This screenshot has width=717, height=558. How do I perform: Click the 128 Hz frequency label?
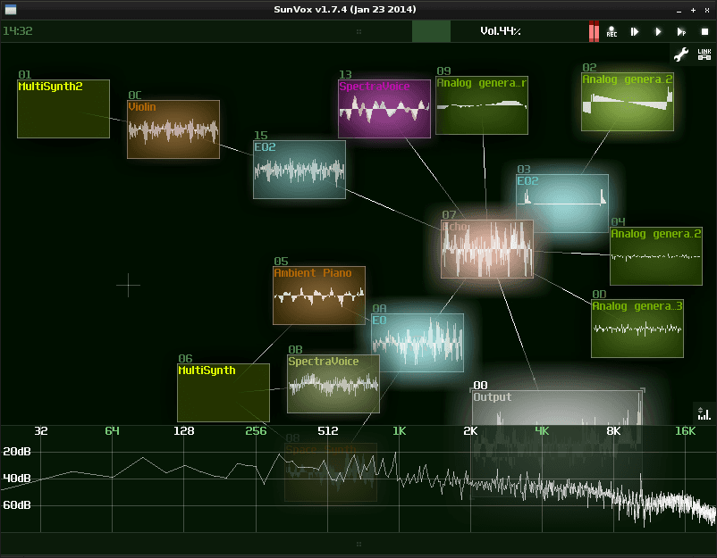click(184, 430)
